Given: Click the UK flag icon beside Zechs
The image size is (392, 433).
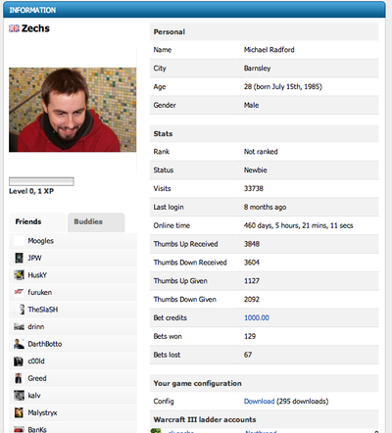Looking at the screenshot, I should [14, 28].
